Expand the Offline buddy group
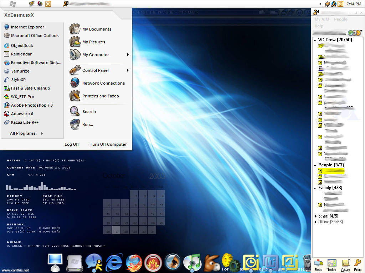Image resolution: width=365 pixels, height=273 pixels. coord(316,222)
